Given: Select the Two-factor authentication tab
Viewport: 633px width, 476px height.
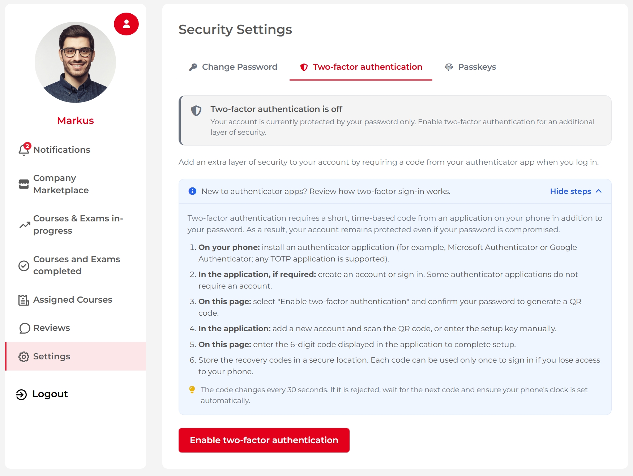Looking at the screenshot, I should pyautogui.click(x=361, y=67).
